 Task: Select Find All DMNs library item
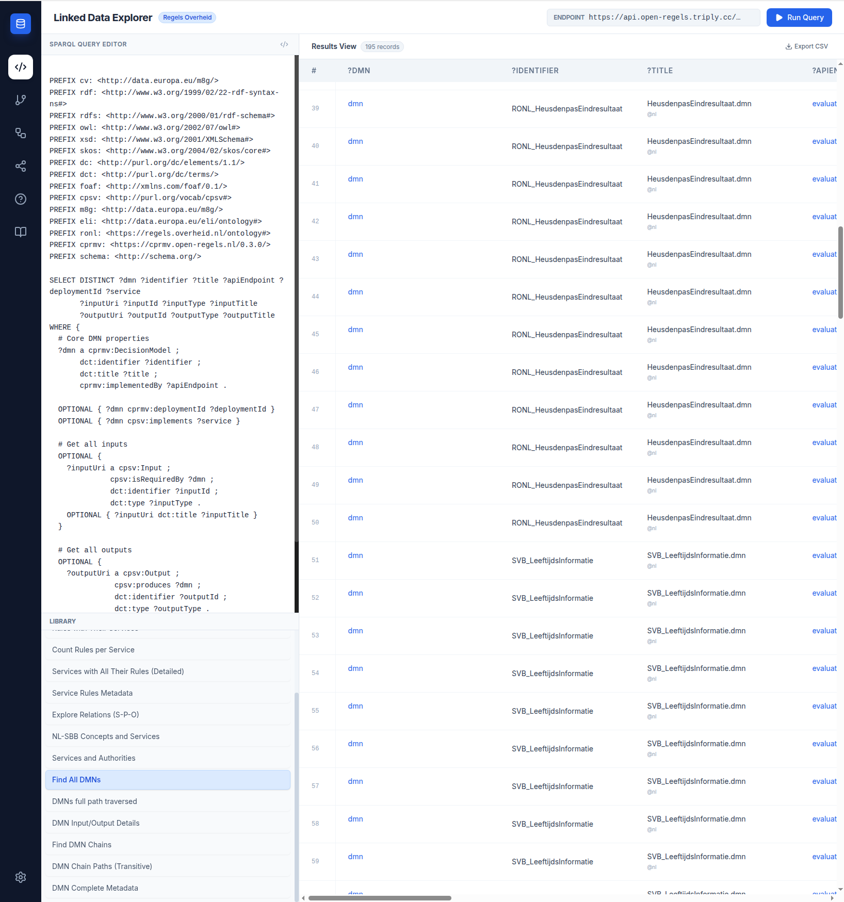(168, 780)
